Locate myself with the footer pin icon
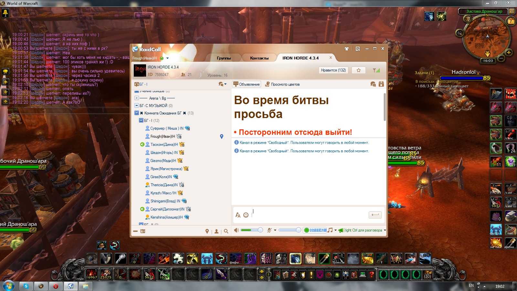Image resolution: width=517 pixels, height=291 pixels. click(x=207, y=231)
